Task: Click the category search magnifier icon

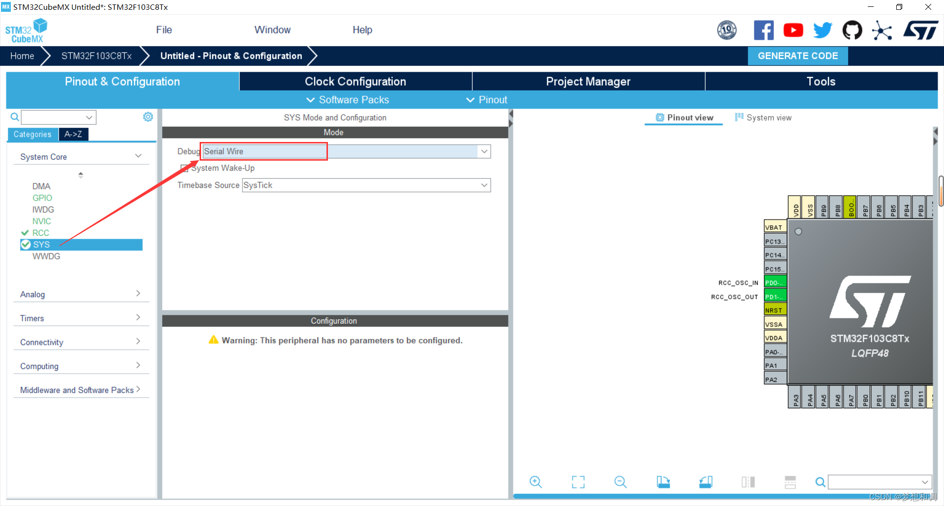Action: point(15,117)
